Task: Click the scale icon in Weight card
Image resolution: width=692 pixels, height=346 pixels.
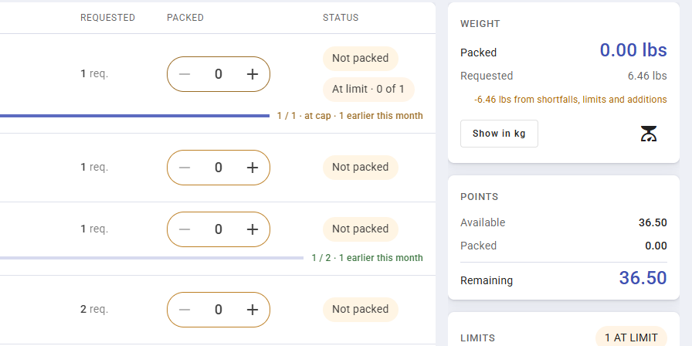Action: pyautogui.click(x=649, y=134)
